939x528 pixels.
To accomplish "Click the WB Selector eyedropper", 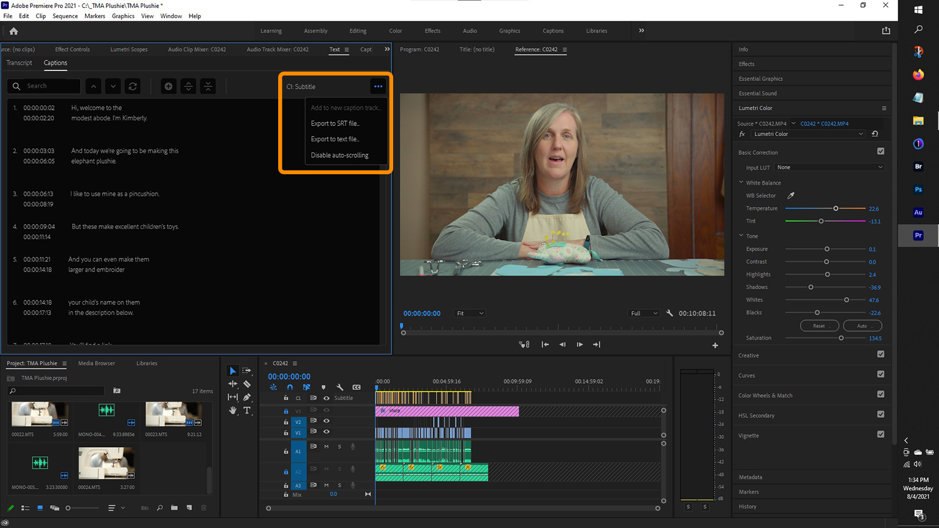I will [x=791, y=195].
